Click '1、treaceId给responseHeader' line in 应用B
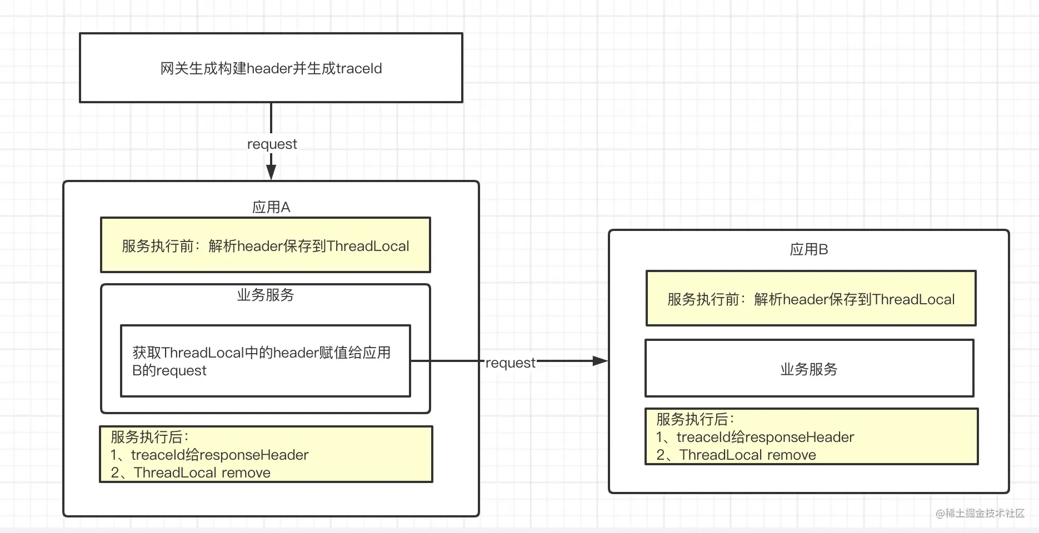Image resolution: width=1039 pixels, height=533 pixels. [755, 437]
